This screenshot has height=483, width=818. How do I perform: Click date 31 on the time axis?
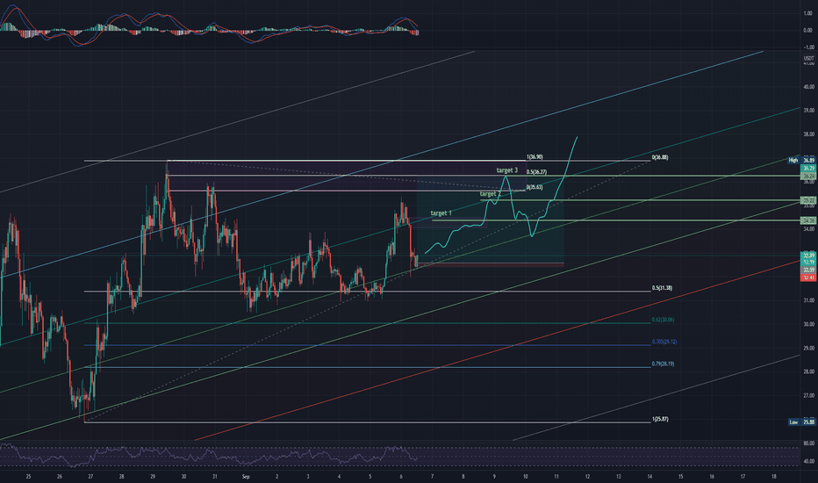214,476
